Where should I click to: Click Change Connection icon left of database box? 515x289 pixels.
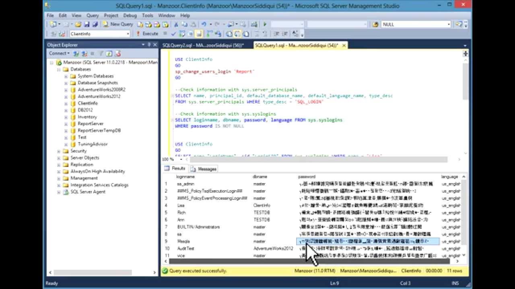pyautogui.click(x=62, y=34)
